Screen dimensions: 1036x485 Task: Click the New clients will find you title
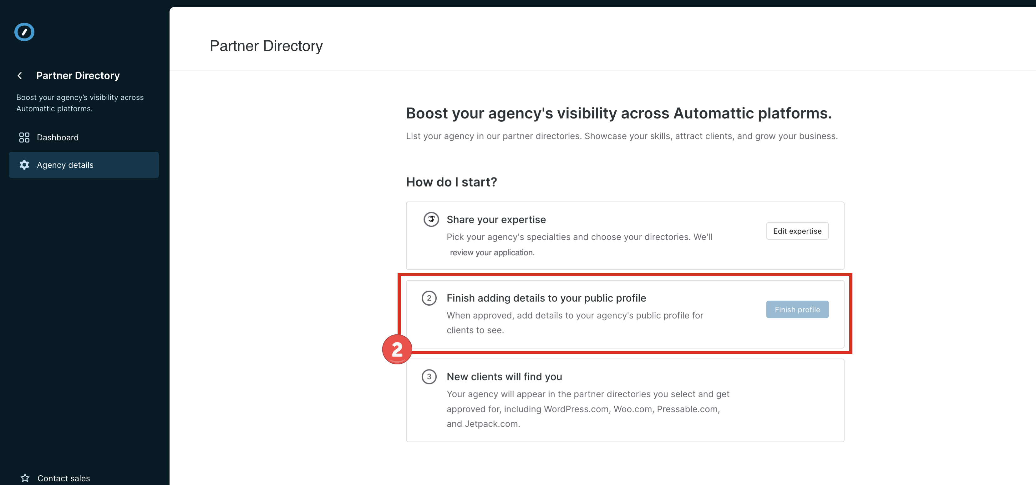[x=504, y=377]
